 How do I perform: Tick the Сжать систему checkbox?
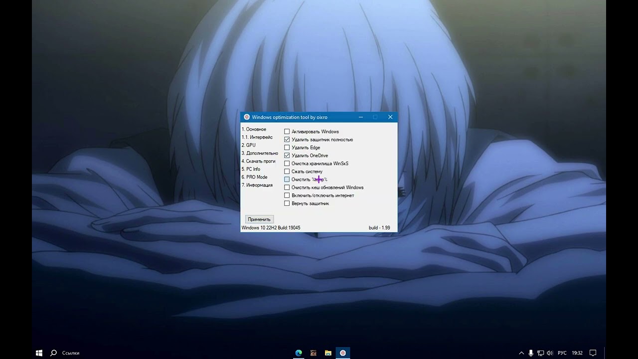pyautogui.click(x=287, y=172)
